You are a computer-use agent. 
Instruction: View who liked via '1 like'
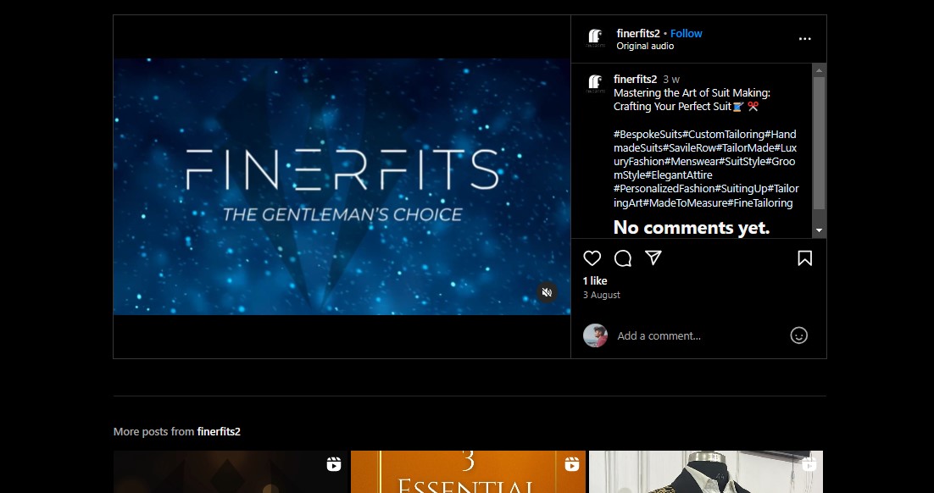click(x=595, y=280)
